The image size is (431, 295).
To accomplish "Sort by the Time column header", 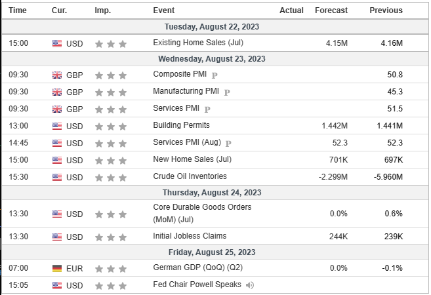I will (18, 10).
